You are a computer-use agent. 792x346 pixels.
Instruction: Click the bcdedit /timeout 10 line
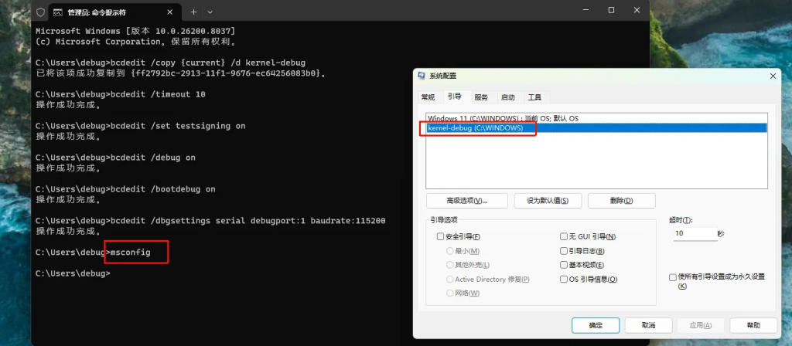click(x=121, y=94)
